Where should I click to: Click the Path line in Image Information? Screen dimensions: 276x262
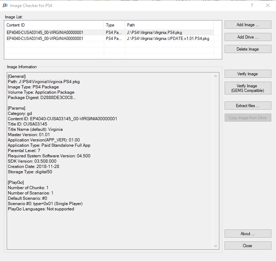(44, 82)
